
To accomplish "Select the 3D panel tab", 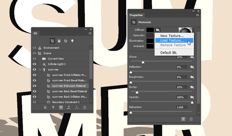I will click(x=35, y=33).
